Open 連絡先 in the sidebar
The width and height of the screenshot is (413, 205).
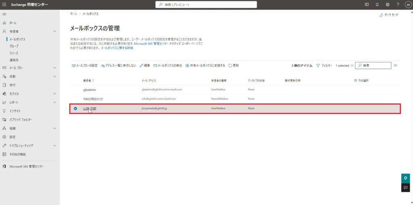click(x=14, y=60)
